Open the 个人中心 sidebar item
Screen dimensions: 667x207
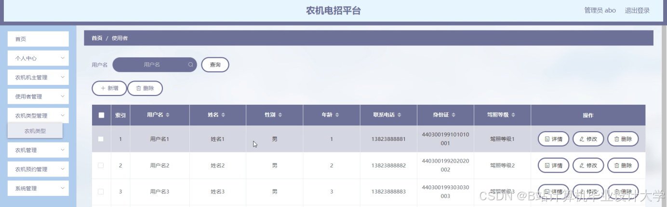pos(38,58)
